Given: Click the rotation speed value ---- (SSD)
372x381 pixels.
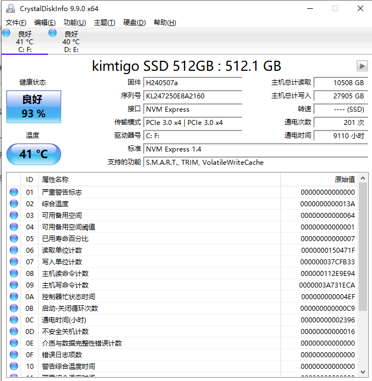Looking at the screenshot, I should 341,109.
